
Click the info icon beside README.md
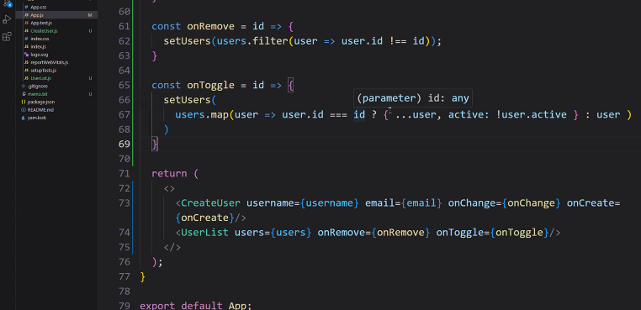[24, 110]
